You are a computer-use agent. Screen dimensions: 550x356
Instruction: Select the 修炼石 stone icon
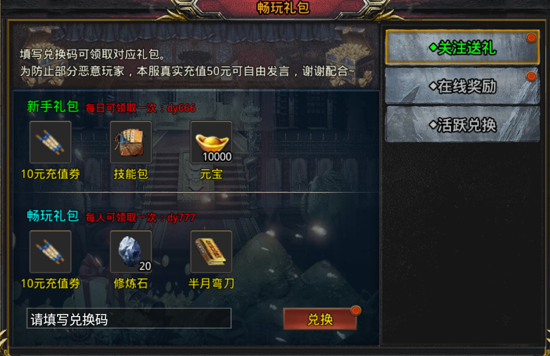click(x=130, y=251)
